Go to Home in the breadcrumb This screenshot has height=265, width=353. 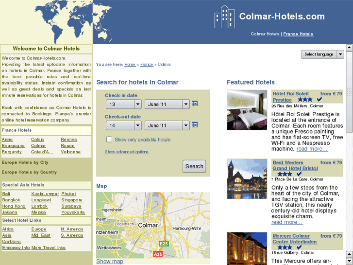(130, 64)
